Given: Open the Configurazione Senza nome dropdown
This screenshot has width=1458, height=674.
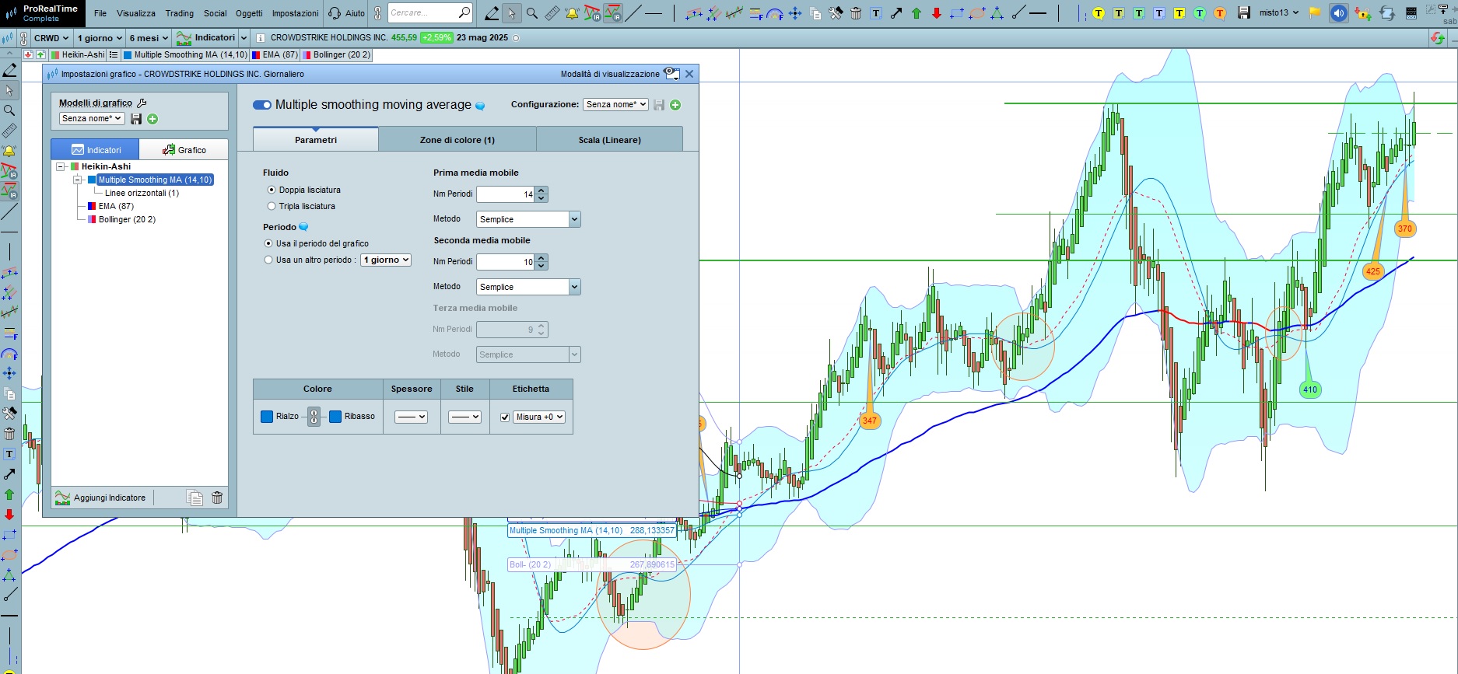Looking at the screenshot, I should tap(615, 104).
